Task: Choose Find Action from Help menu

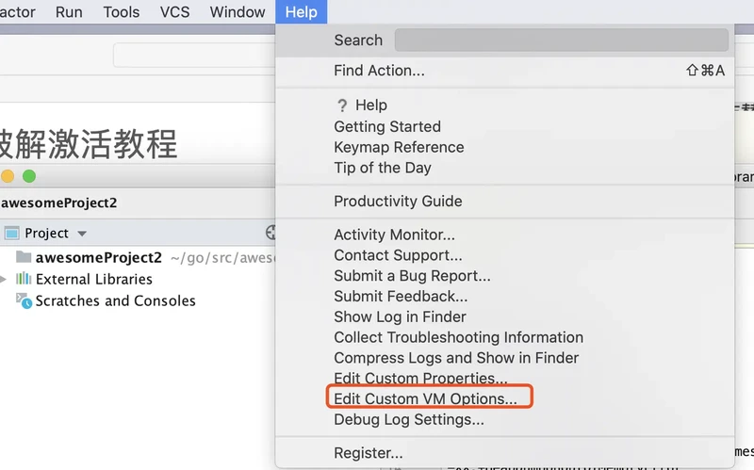Action: [379, 71]
